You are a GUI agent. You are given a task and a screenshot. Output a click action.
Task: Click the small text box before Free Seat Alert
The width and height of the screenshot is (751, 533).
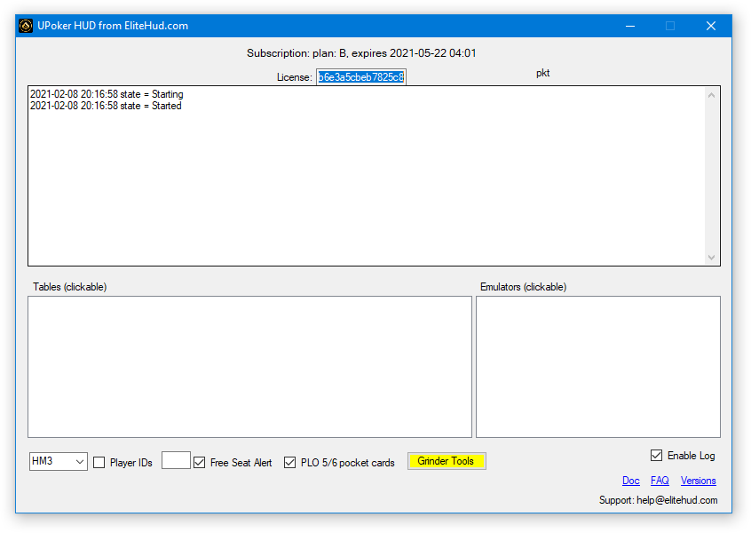[x=176, y=460]
